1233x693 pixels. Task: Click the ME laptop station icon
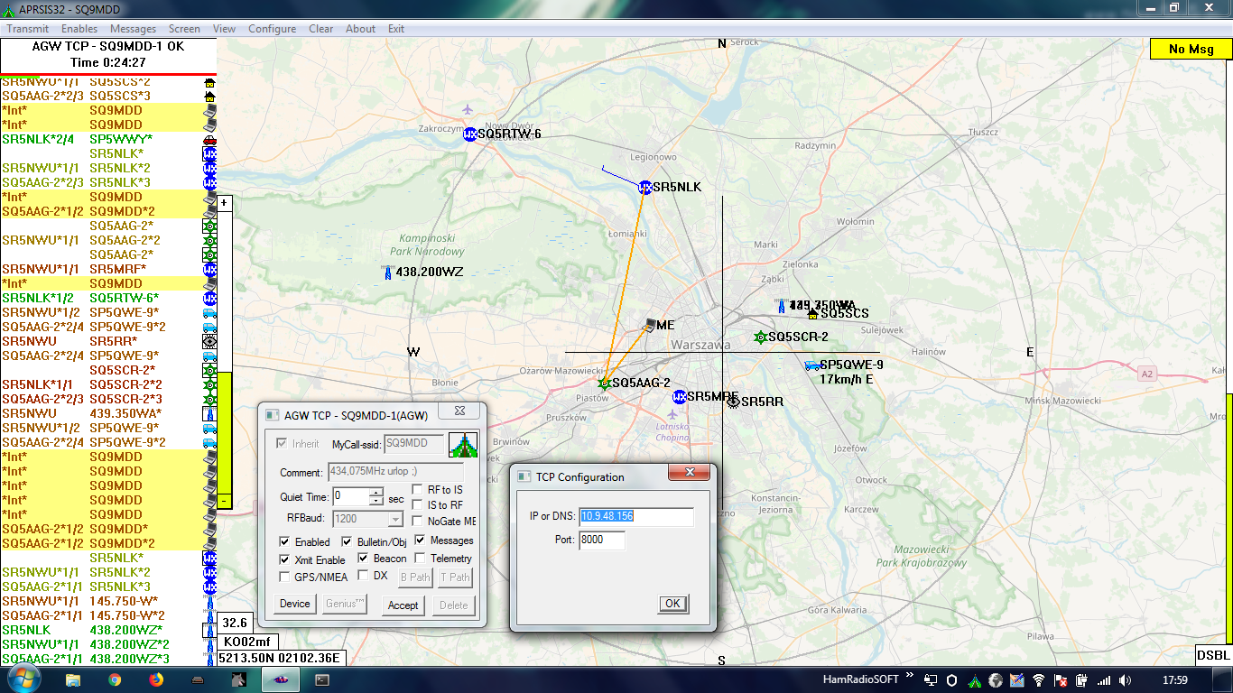pos(648,325)
